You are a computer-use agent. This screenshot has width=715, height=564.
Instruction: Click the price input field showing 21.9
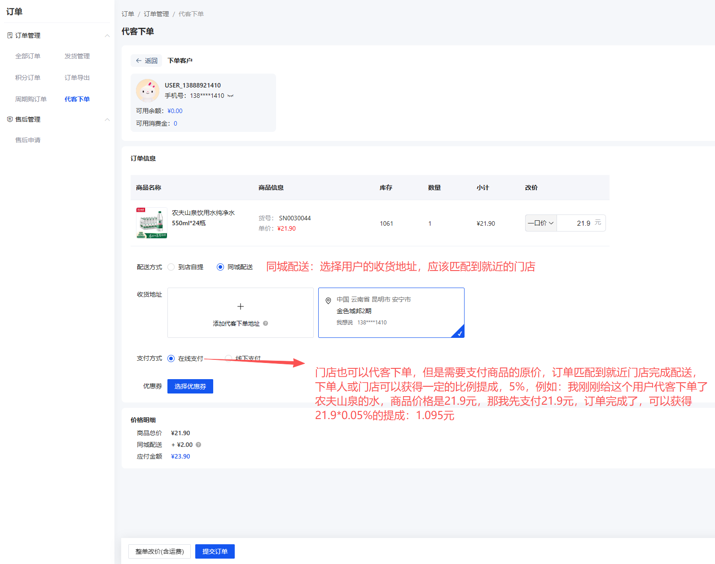tap(576, 223)
